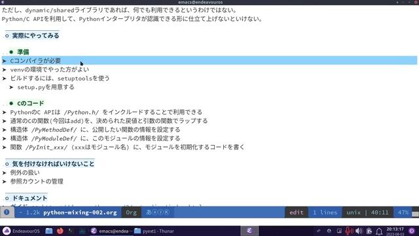Open the notifications bell
Screen dimensions: 419x236
tap(379, 231)
